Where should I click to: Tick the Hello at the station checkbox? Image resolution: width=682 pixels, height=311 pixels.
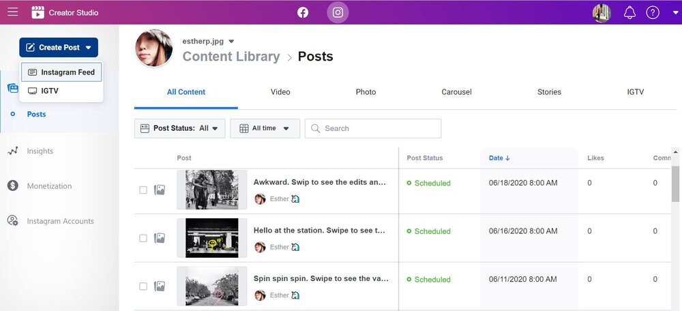point(143,238)
